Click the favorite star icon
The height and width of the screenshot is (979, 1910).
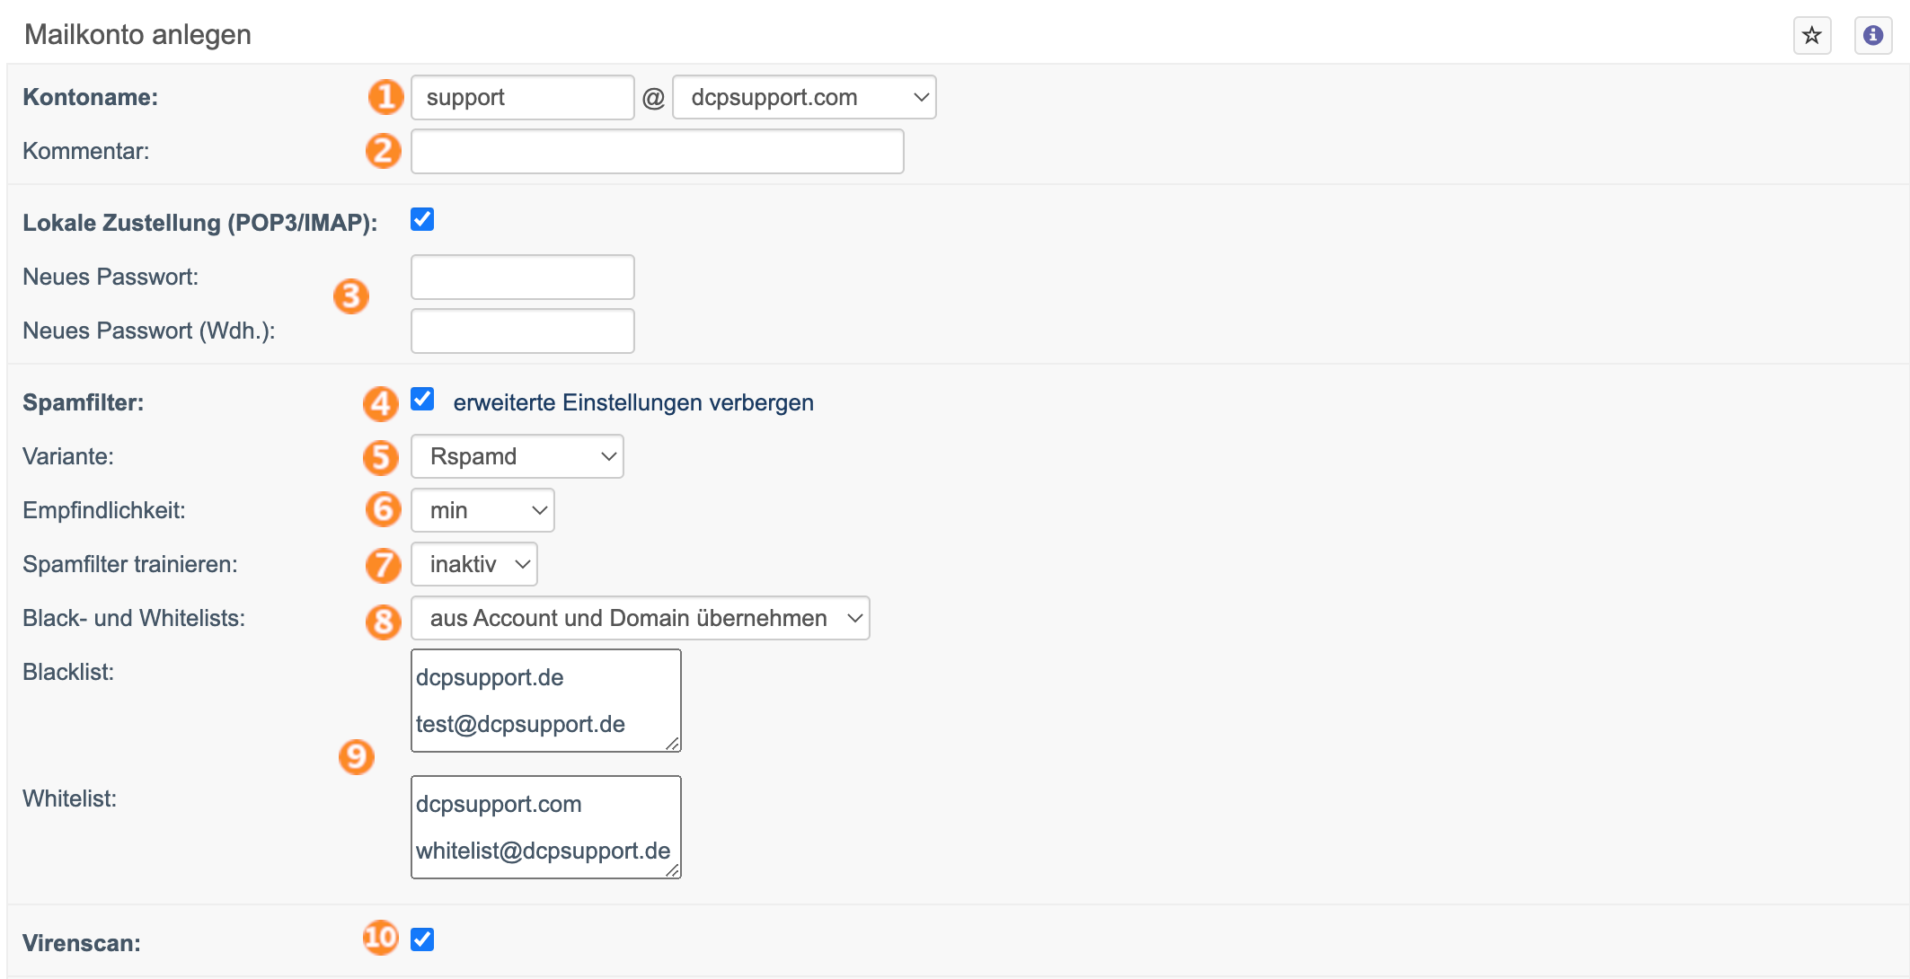click(x=1812, y=36)
